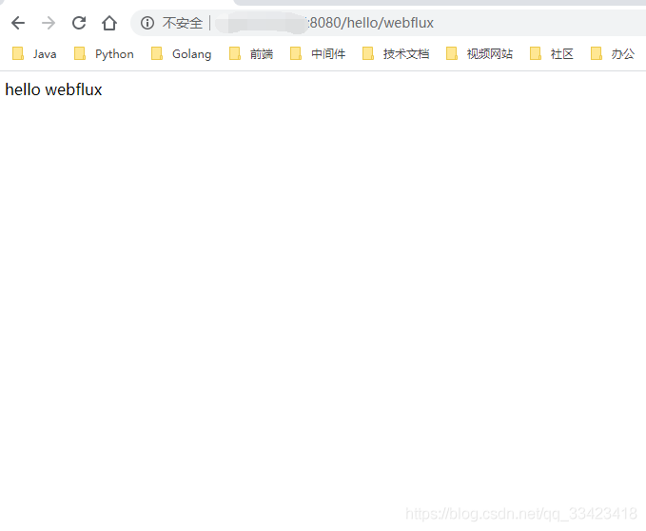Expand the Golang bookmark folder
The height and width of the screenshot is (531, 646).
[x=182, y=54]
